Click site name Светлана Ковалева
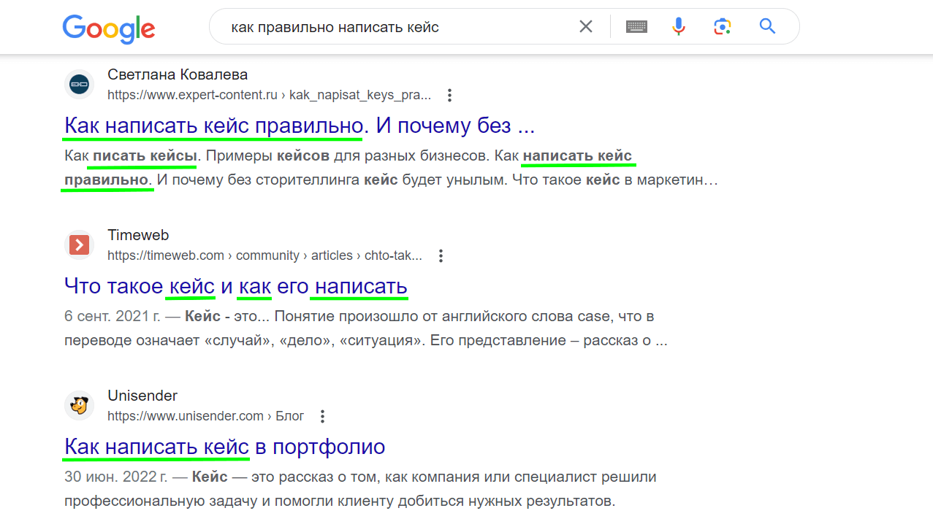Screen dimensions: 933x527 click(x=178, y=74)
